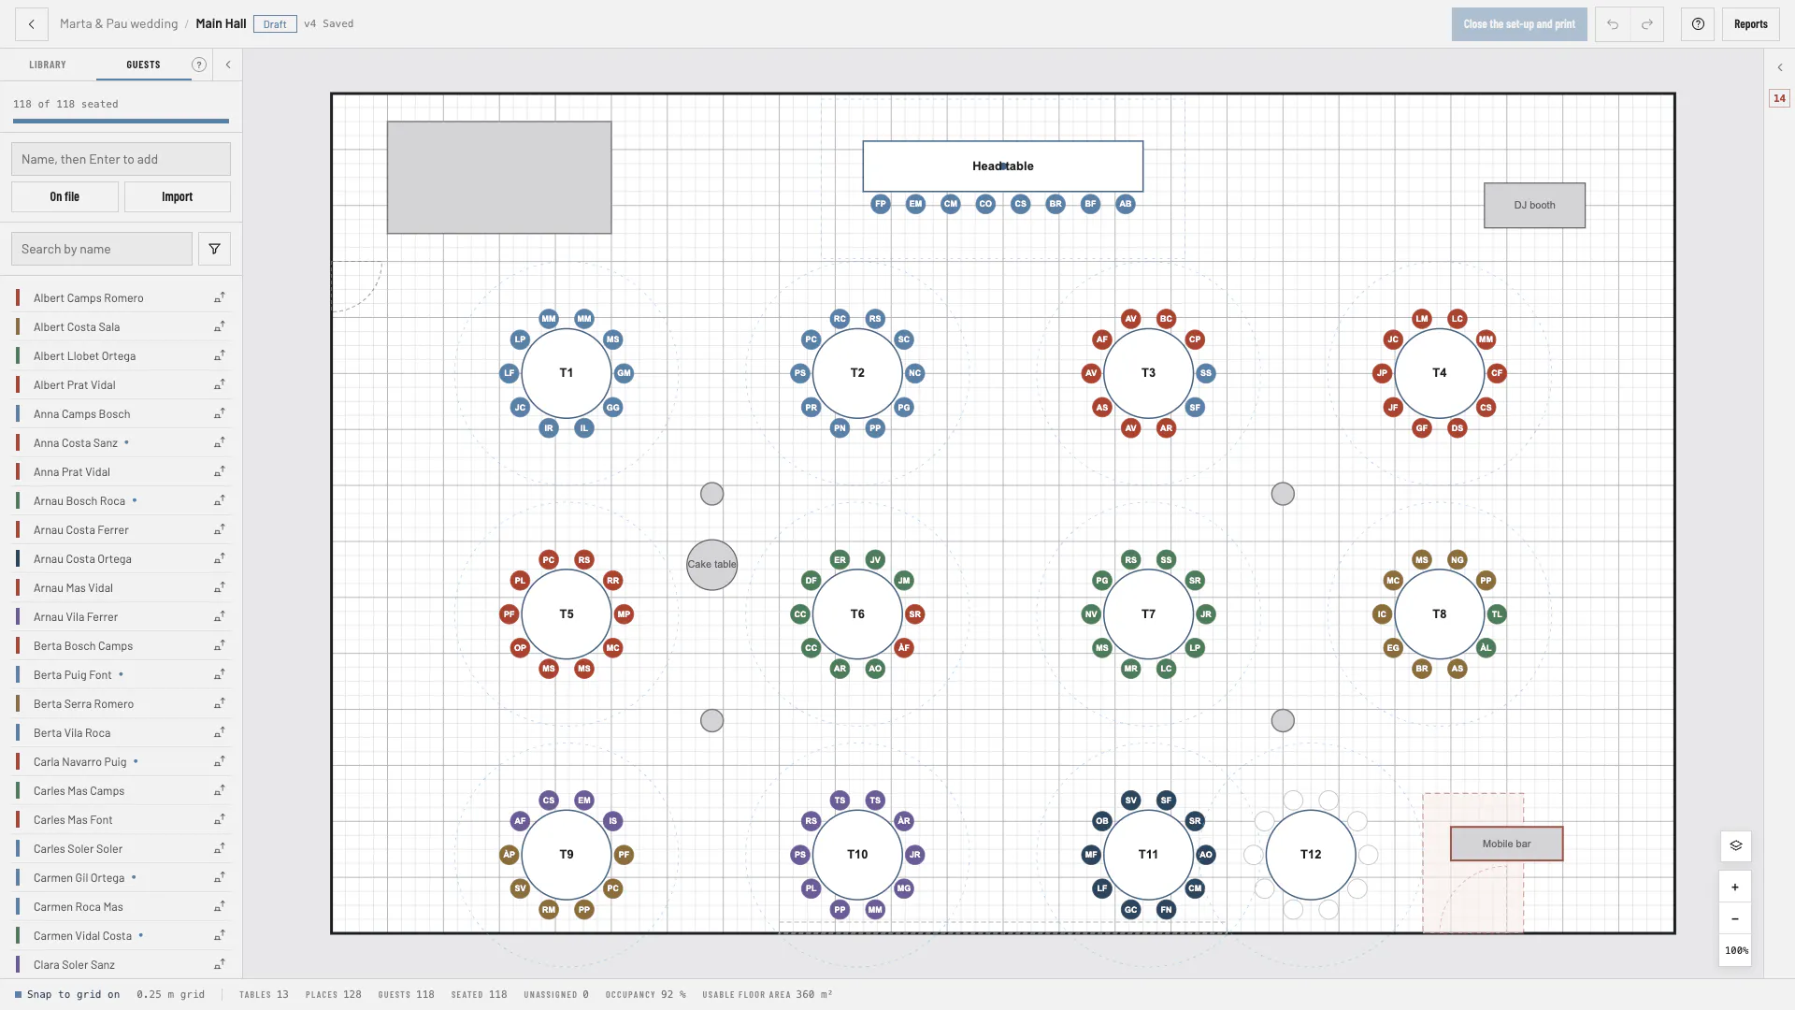
Task: Click the 100% zoom level indicator
Action: (x=1735, y=950)
